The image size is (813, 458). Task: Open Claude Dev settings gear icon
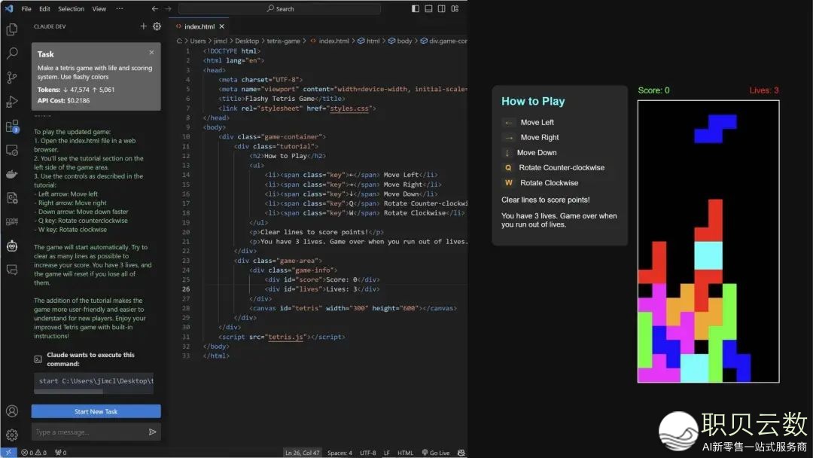(x=157, y=26)
